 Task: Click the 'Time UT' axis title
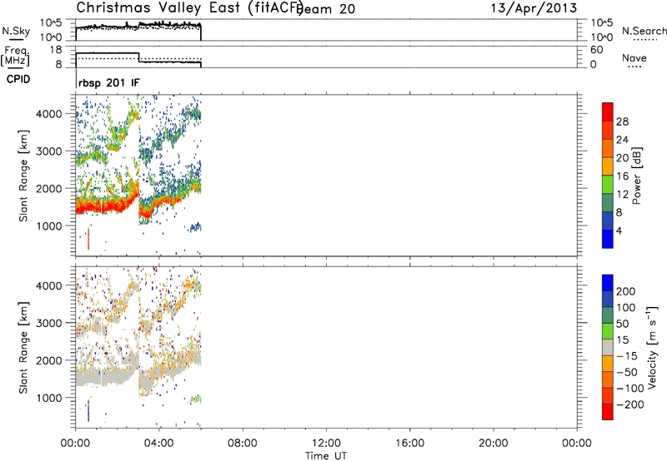click(x=326, y=456)
